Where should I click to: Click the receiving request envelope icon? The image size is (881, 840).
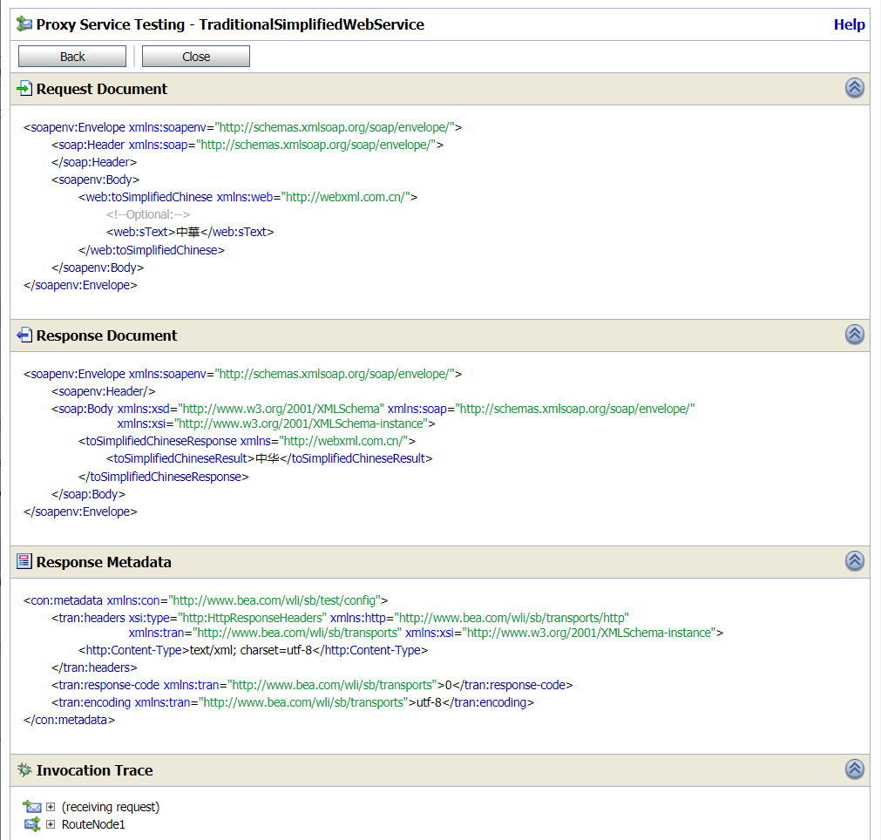[x=32, y=807]
